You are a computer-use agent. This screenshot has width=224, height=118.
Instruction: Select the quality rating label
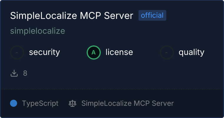[x=191, y=52]
